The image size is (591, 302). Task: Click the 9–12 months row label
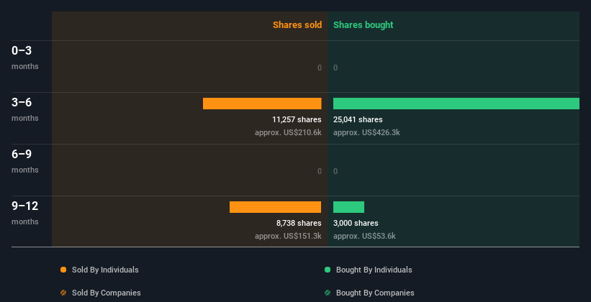25,213
